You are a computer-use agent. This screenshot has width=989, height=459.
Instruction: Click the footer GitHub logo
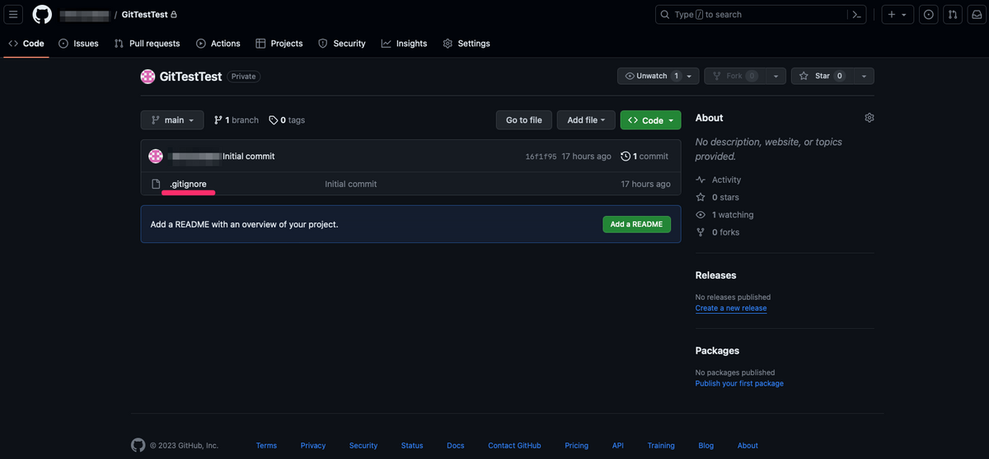tap(138, 445)
